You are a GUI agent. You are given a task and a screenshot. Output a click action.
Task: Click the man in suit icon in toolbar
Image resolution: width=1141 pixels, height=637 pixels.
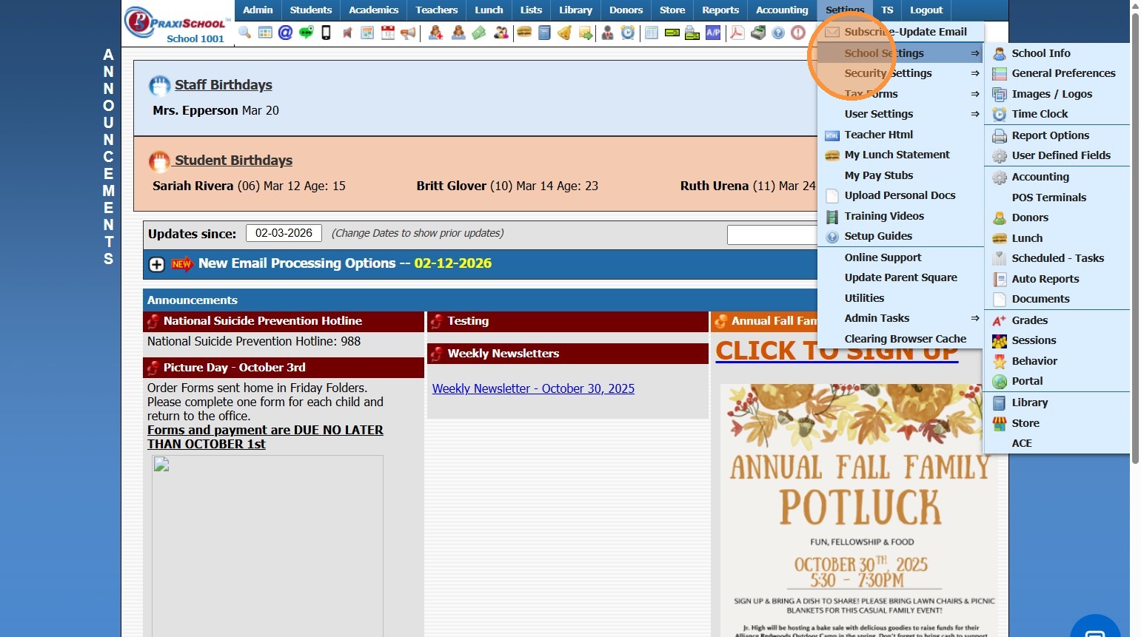point(607,33)
